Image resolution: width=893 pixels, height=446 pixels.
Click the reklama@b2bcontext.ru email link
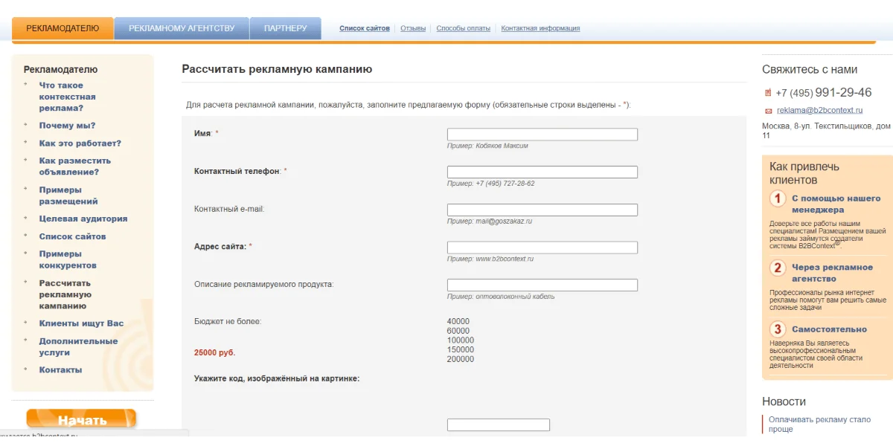[x=819, y=110]
